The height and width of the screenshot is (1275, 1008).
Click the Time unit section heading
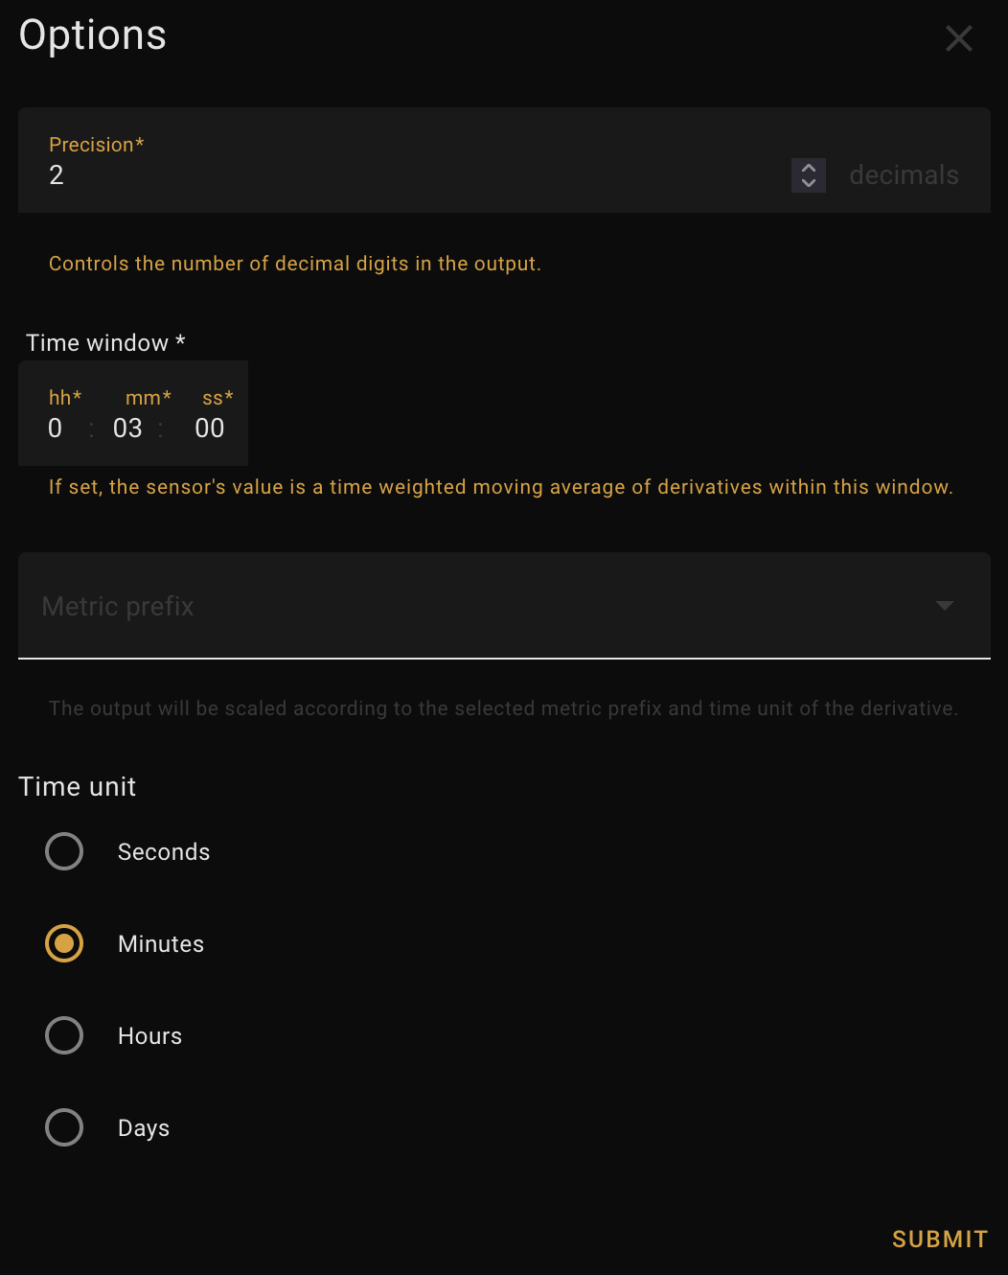(77, 786)
